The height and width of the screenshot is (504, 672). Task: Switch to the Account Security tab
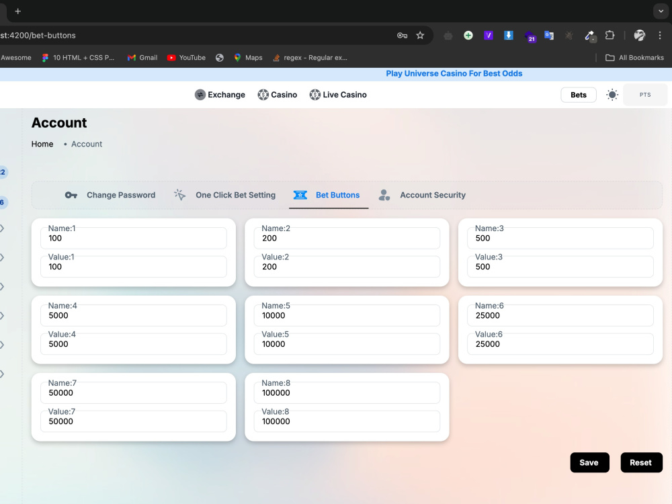click(422, 195)
